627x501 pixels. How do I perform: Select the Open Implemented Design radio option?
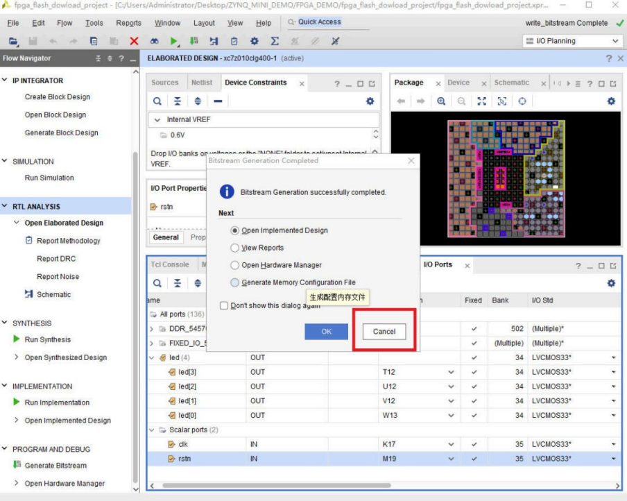coord(234,230)
